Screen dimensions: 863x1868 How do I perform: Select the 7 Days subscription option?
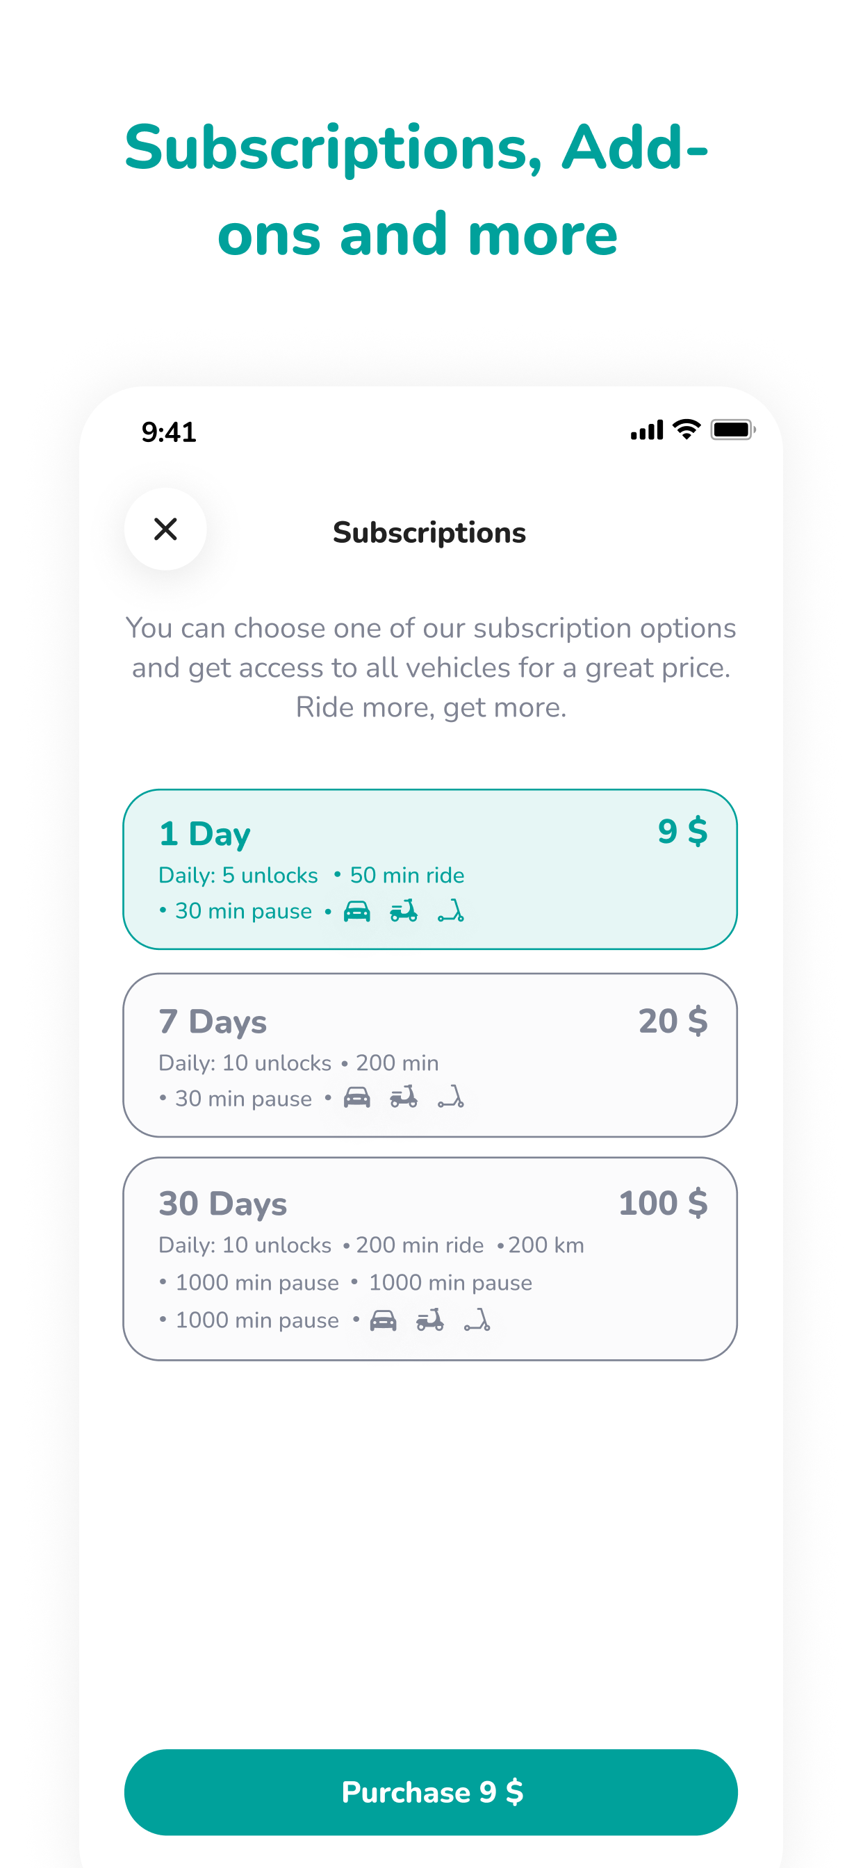point(430,1055)
